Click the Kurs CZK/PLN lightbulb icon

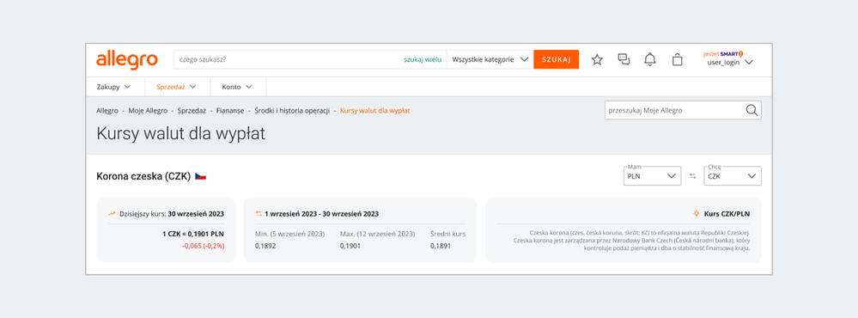point(696,214)
